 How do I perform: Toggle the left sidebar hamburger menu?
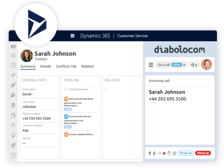coord(13,47)
